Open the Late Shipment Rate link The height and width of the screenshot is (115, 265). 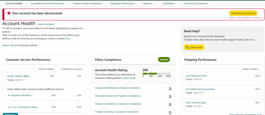pyautogui.click(x=196, y=76)
